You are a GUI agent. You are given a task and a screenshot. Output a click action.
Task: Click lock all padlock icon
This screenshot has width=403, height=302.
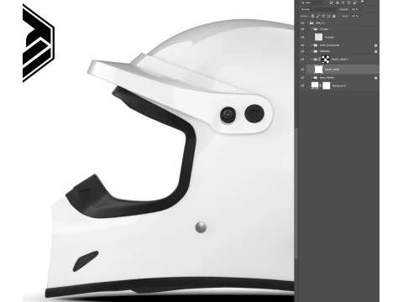pyautogui.click(x=334, y=16)
